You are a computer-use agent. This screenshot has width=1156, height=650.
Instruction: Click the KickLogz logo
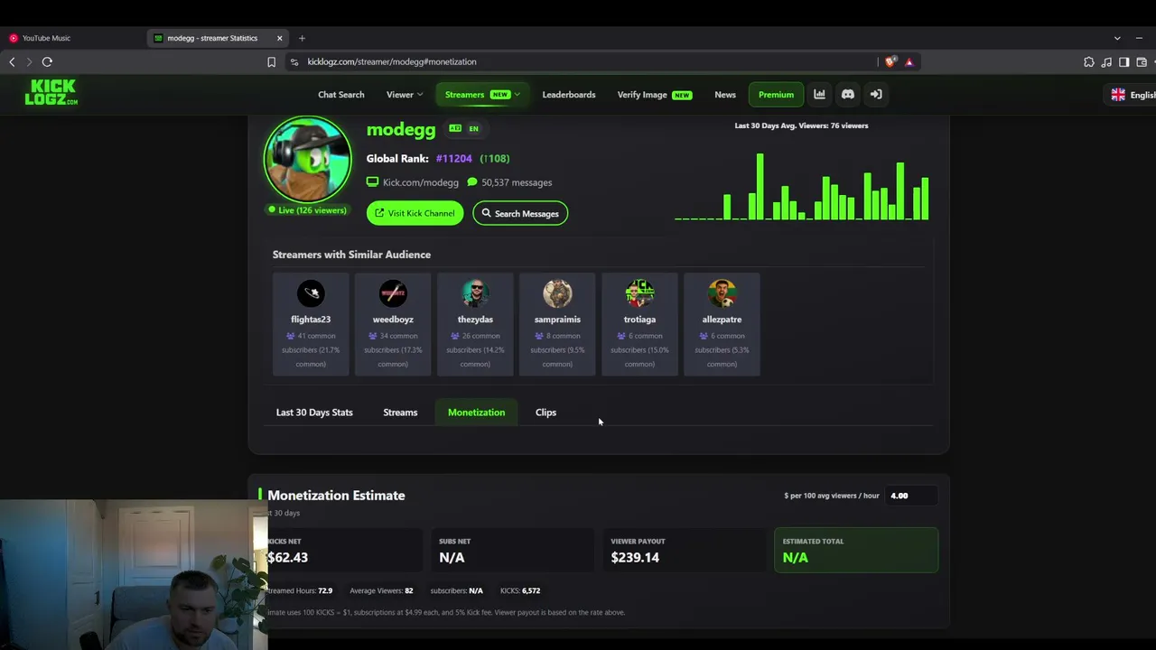pyautogui.click(x=51, y=92)
